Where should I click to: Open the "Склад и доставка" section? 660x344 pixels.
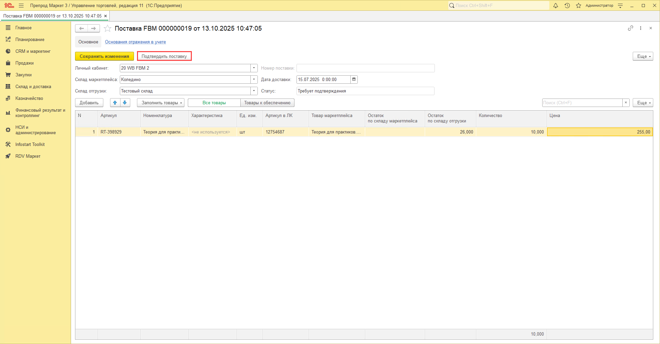(x=33, y=87)
